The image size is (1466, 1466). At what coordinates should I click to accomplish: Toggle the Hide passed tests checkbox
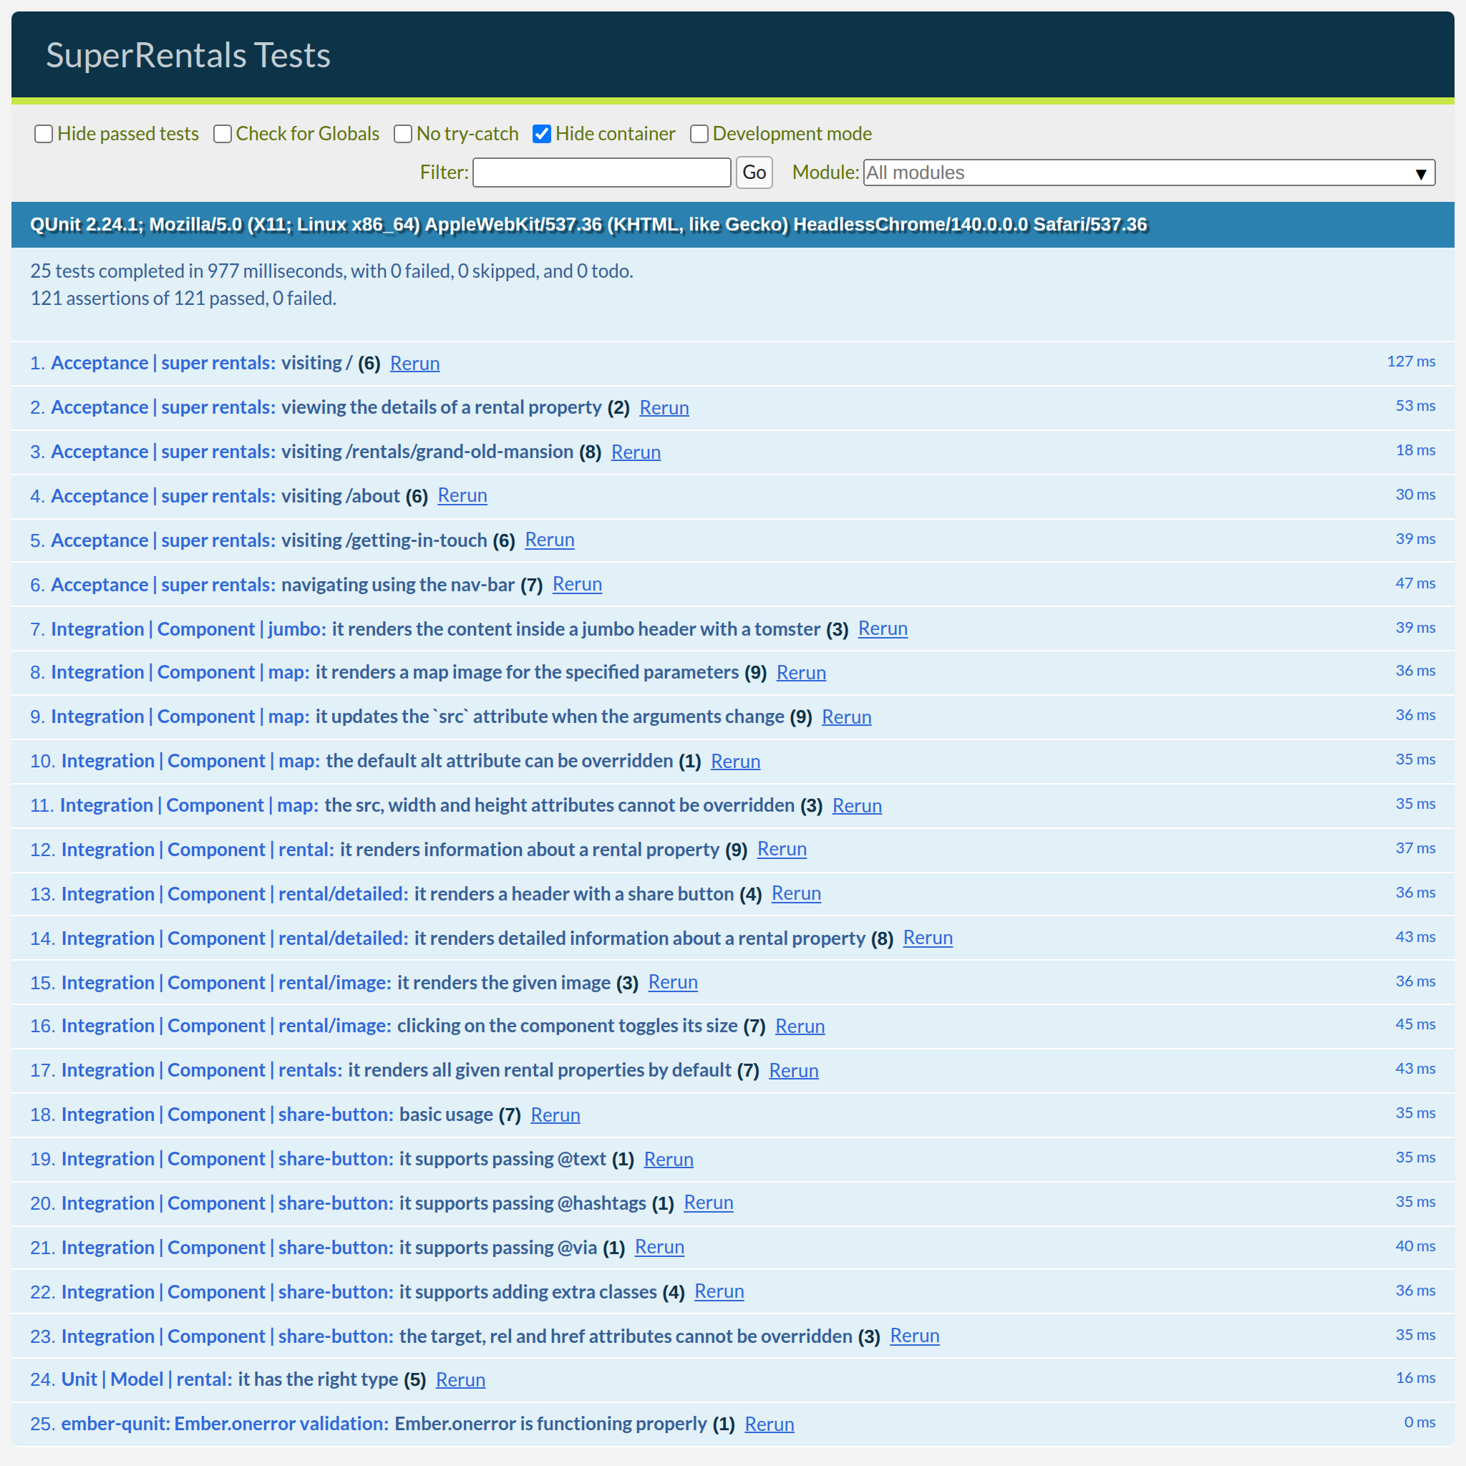pos(44,135)
